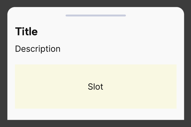
Task: Click the left end of the grabber bar
Action: 67,16
